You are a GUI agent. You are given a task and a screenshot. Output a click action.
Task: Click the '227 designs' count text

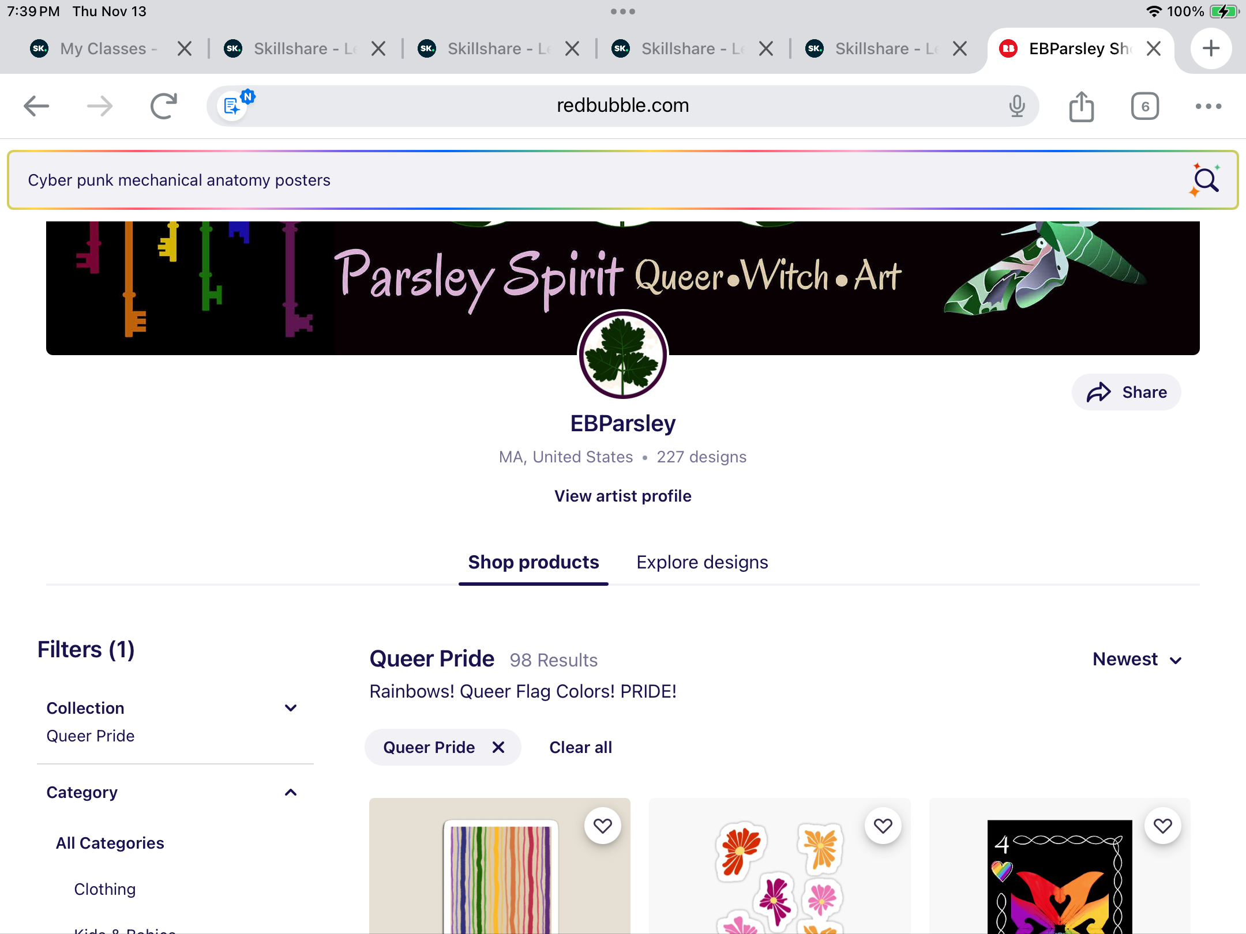click(x=701, y=457)
